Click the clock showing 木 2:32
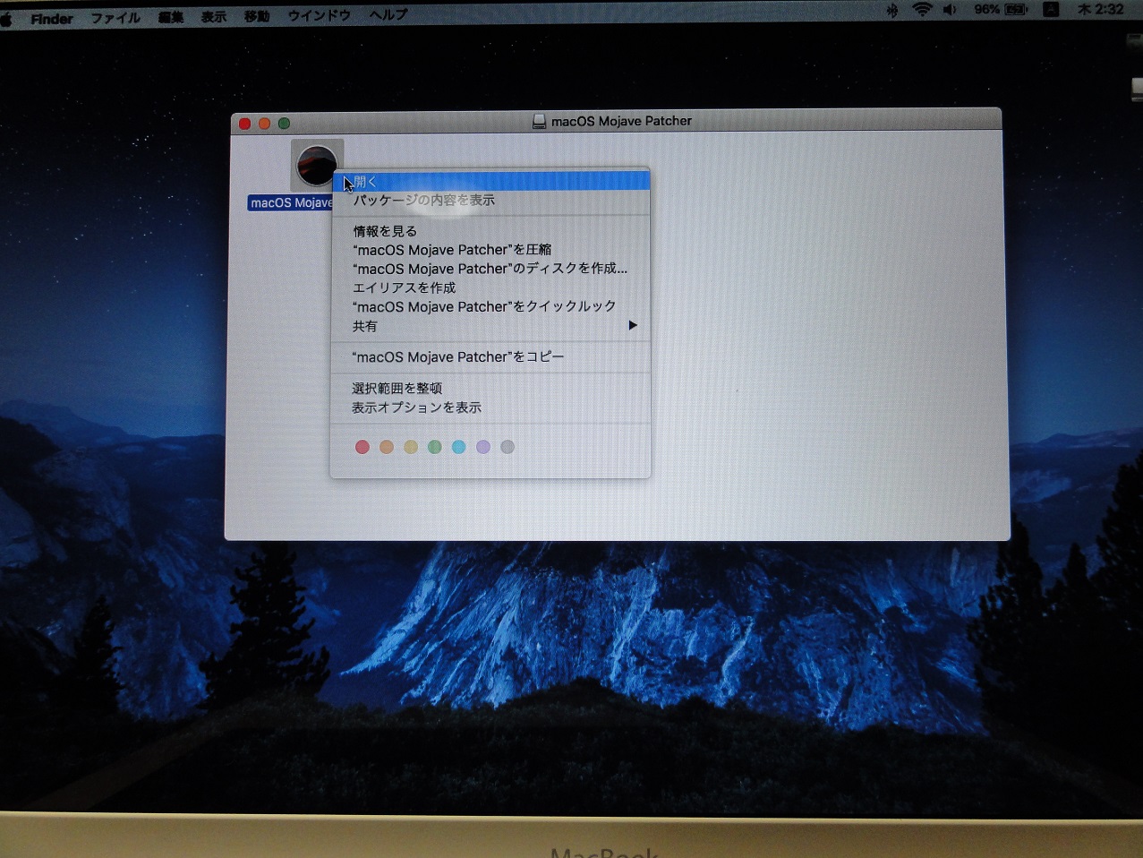Image resolution: width=1143 pixels, height=858 pixels. coord(1101,10)
